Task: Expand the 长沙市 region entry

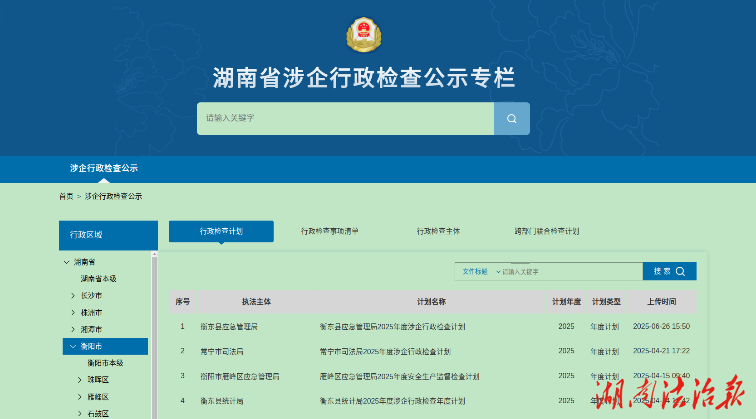Action: click(74, 295)
